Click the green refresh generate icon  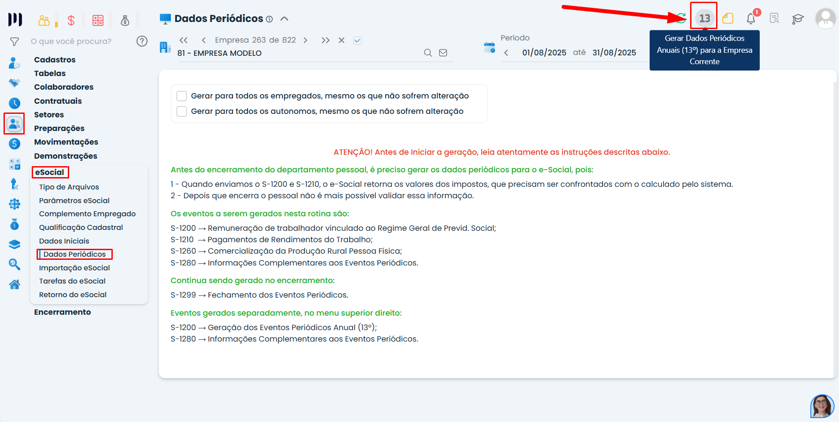point(681,18)
